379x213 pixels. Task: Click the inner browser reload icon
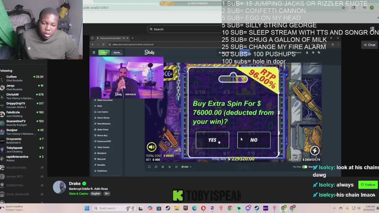tap(103, 44)
